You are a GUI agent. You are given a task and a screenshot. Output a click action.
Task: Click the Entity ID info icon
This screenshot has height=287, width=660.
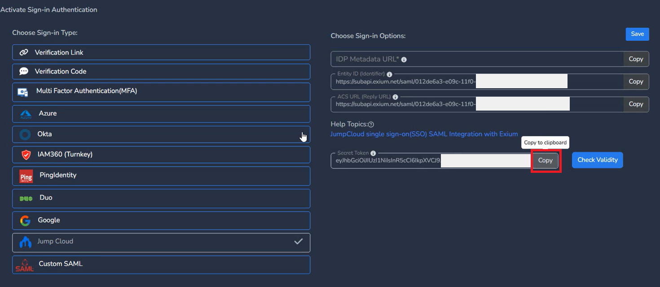coord(389,74)
